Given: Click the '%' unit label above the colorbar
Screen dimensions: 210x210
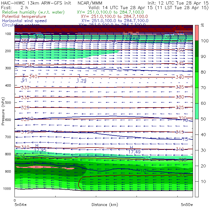Looking at the screenshot, I should (x=202, y=25).
